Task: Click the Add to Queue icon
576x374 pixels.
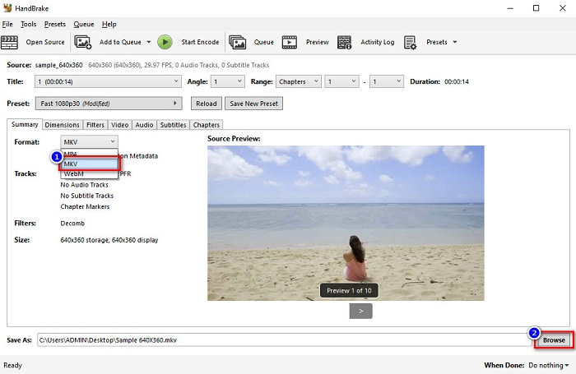Action: (82, 42)
